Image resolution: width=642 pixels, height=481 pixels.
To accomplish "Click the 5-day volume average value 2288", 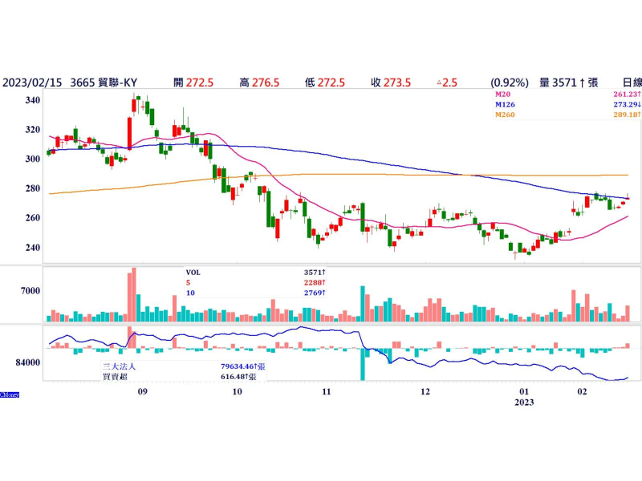I will click(x=315, y=283).
